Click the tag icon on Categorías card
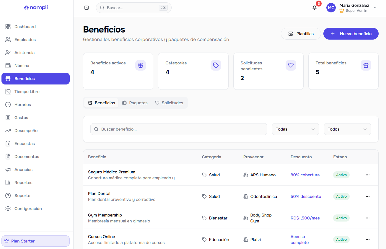The width and height of the screenshot is (386, 249). pyautogui.click(x=216, y=65)
